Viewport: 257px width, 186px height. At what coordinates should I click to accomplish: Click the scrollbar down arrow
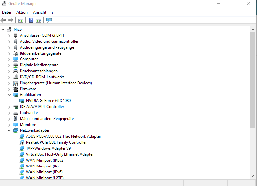point(253,176)
